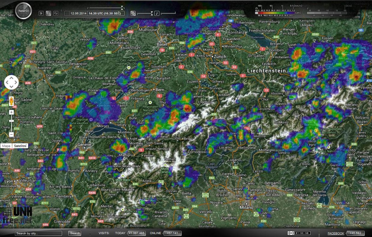Click the Search button
372x237 pixels.
point(75,233)
